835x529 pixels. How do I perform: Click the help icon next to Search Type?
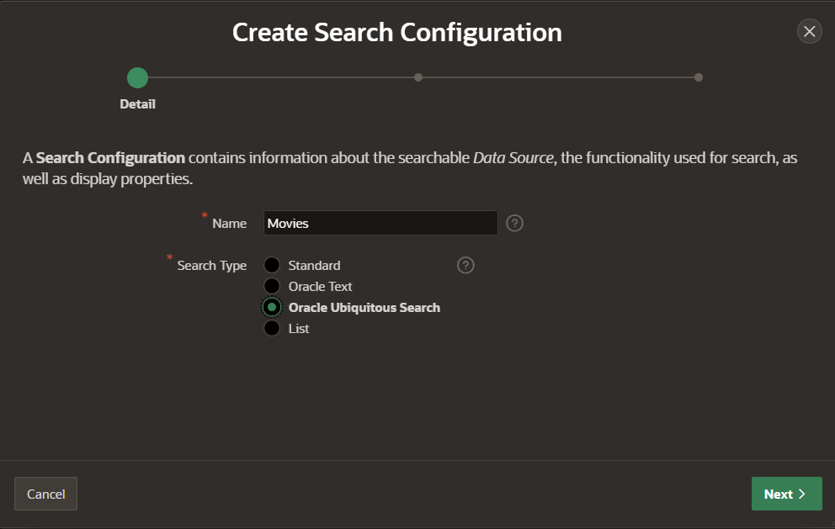coord(465,265)
